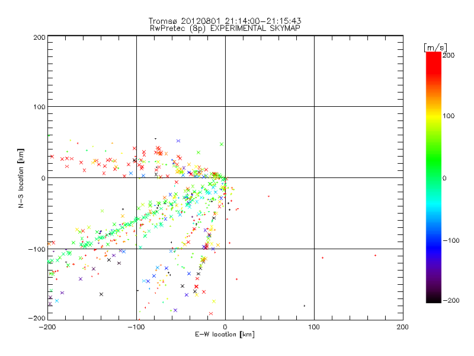Click the x-axis tick label '100'

(314, 327)
